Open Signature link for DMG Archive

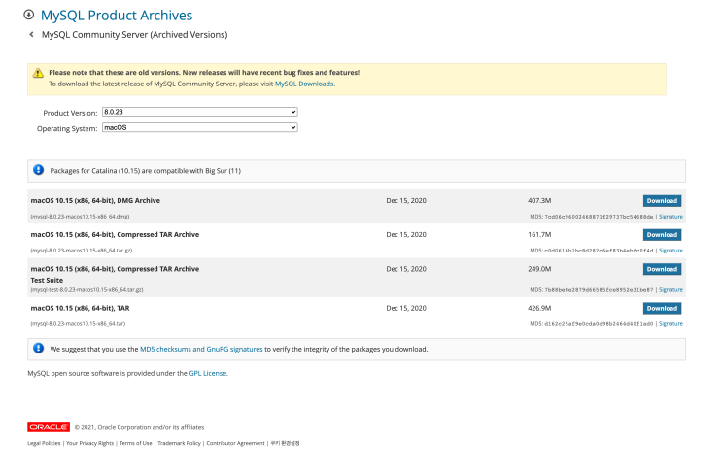coord(670,217)
